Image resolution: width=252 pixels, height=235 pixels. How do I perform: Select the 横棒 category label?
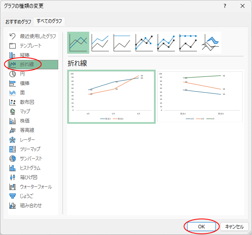25,83
